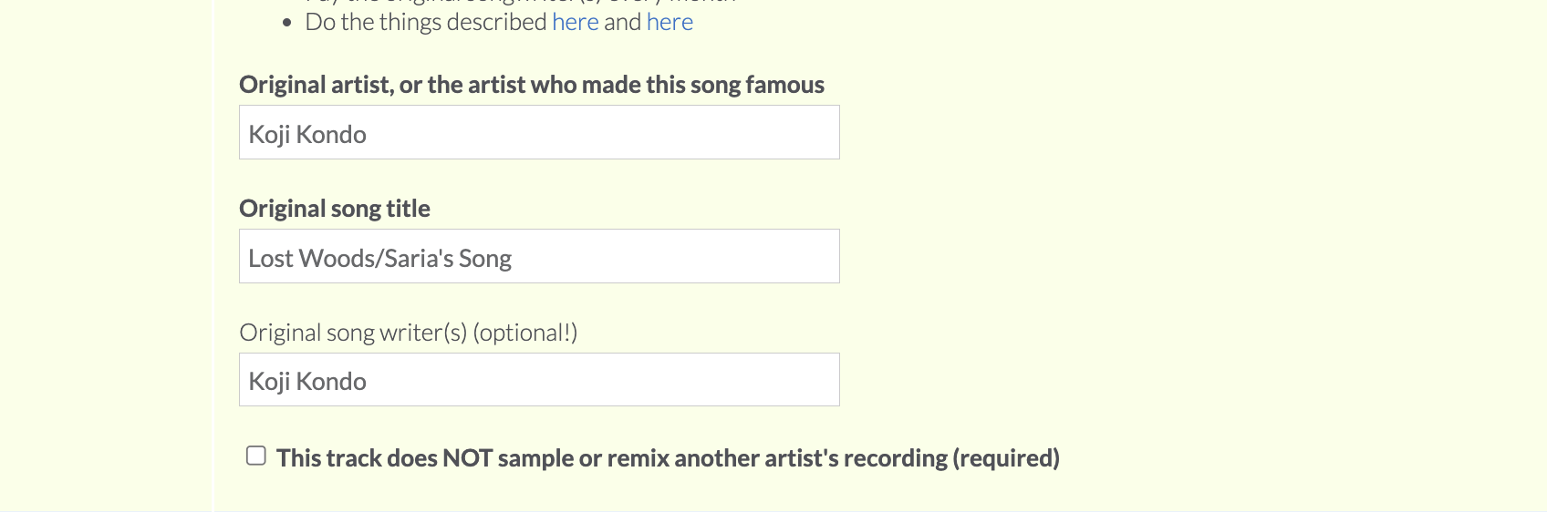Open the second 'here' link after 'and'
The image size is (1547, 523).
coord(670,22)
